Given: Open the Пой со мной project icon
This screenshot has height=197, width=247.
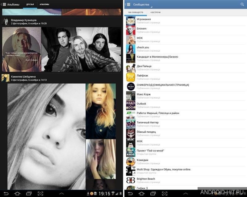Looking at the screenshot, I should 131,152.
